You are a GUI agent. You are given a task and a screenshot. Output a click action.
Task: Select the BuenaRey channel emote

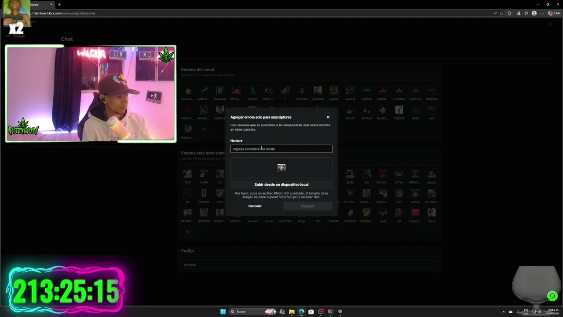tap(220, 93)
